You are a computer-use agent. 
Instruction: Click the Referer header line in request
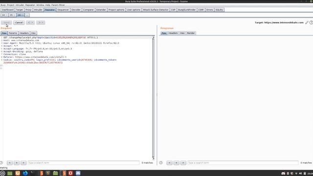coord(35,57)
